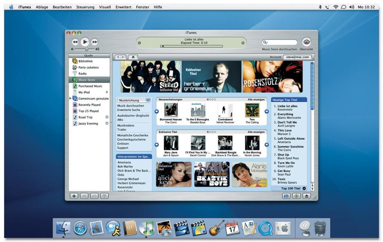Click the song progress bar
The width and height of the screenshot is (383, 242).
191,46
